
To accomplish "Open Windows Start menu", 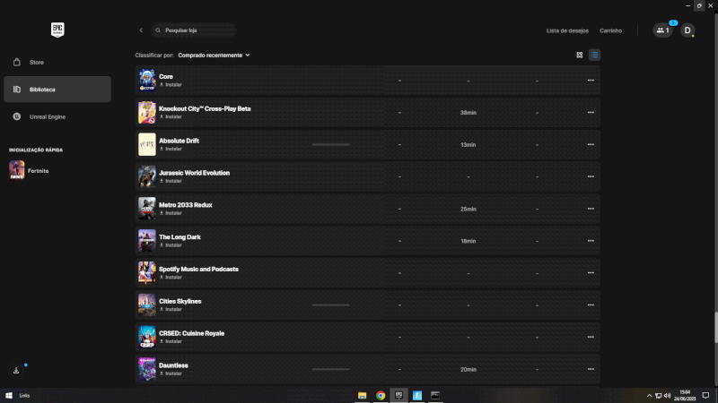I will tap(9, 395).
